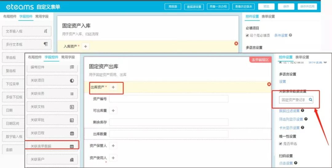The height and width of the screenshot is (168, 332).
Task: Click the plus button next to 可出库量
Action: click(x=113, y=110)
